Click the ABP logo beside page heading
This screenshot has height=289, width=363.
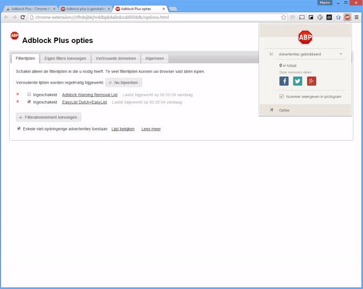coord(15,35)
